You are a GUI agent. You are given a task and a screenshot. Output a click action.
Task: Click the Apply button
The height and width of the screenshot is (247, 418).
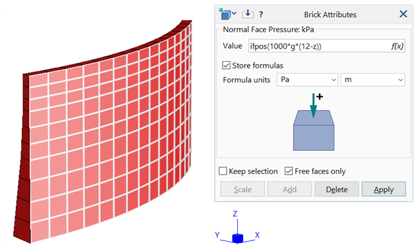(384, 189)
